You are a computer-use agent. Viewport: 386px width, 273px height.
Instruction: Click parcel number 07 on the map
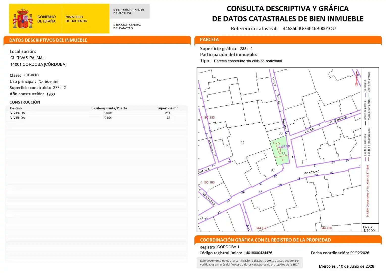273,170
